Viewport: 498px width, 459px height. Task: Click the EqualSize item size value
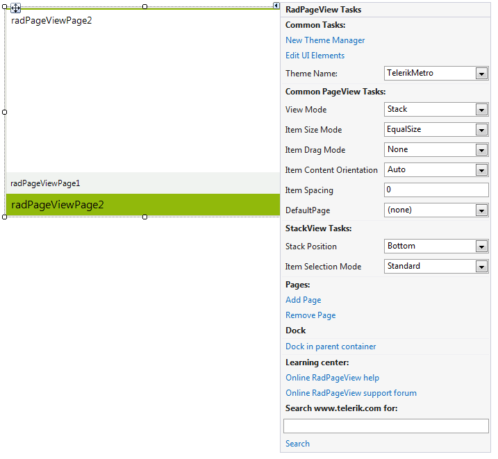[x=404, y=129]
